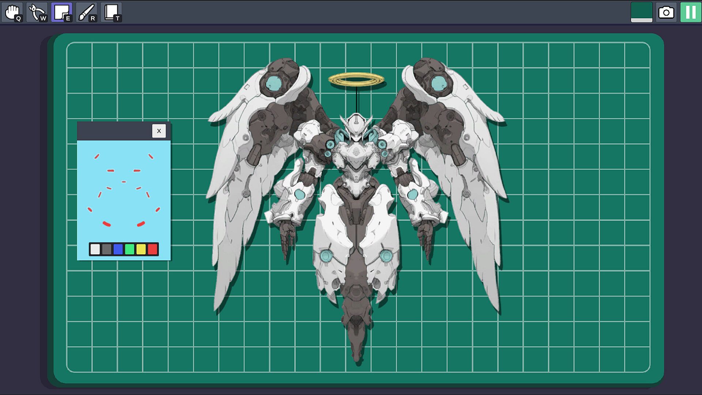Close the sticker panel with the X button
This screenshot has height=395, width=702.
(x=159, y=131)
